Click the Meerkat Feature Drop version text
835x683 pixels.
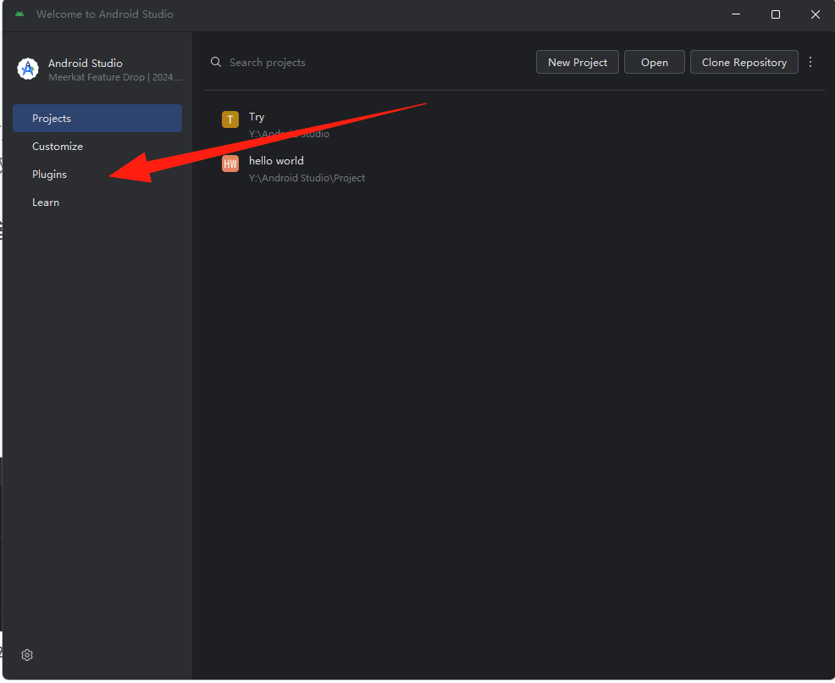[115, 77]
